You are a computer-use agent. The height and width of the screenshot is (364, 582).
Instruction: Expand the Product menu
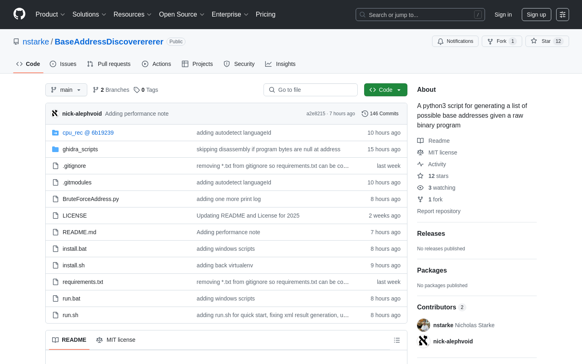pyautogui.click(x=50, y=15)
